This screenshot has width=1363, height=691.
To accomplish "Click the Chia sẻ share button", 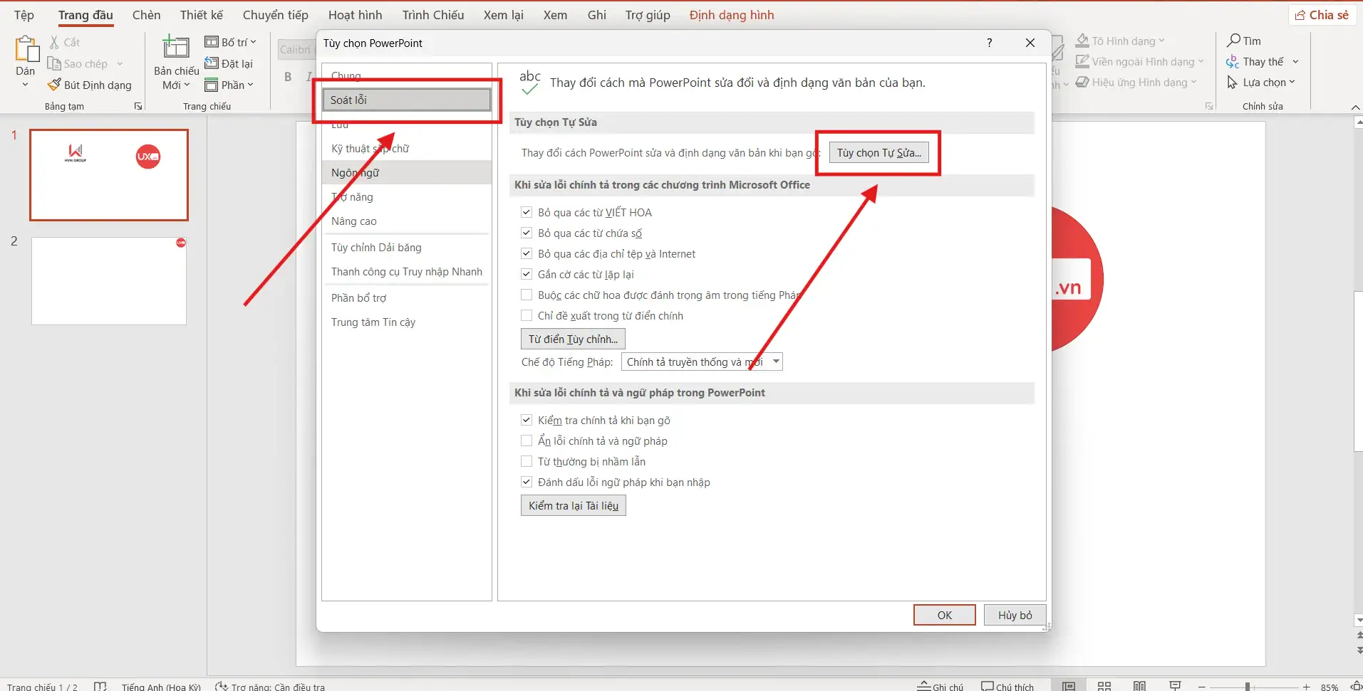I will (1322, 15).
